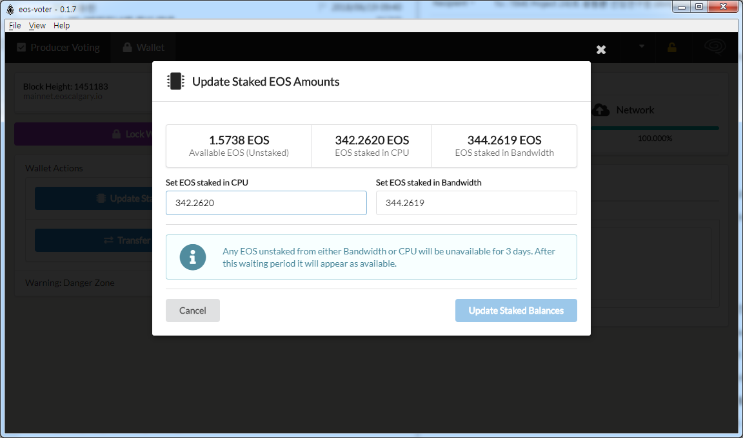Close the modal with the X icon
The width and height of the screenshot is (743, 438).
[601, 50]
